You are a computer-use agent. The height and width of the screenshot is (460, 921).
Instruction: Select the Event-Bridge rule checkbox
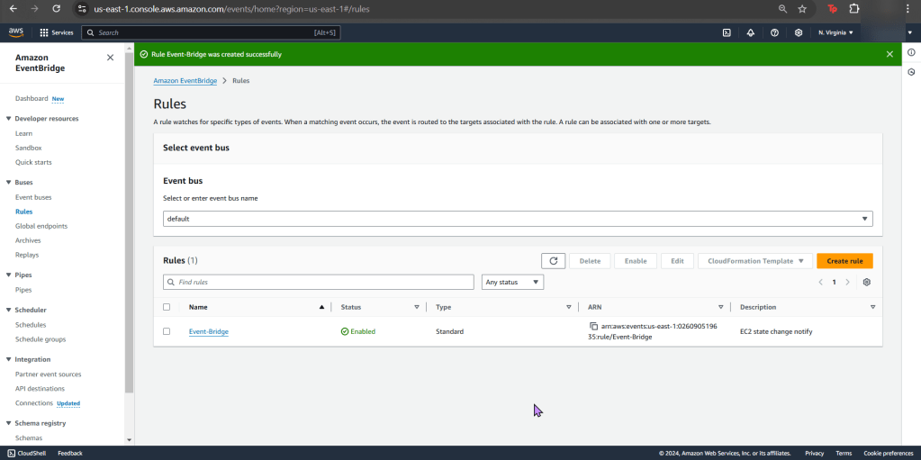[x=167, y=331]
